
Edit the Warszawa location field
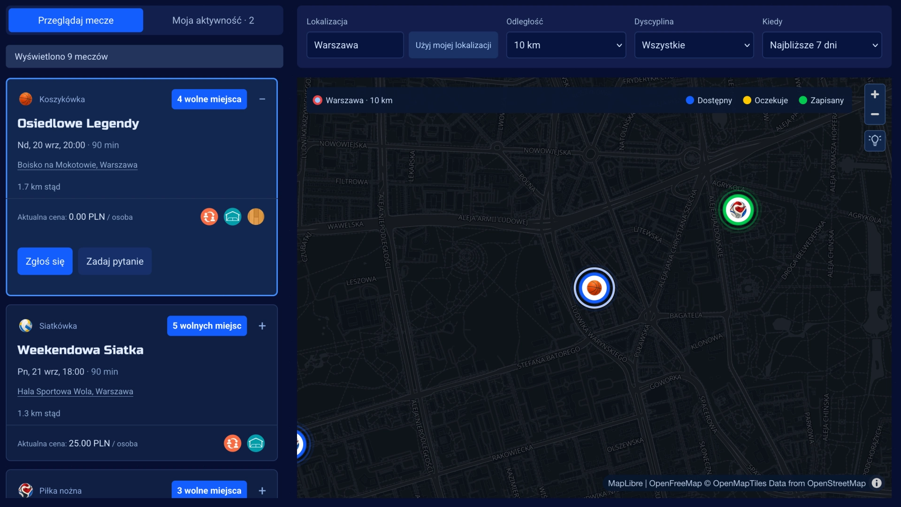point(355,45)
